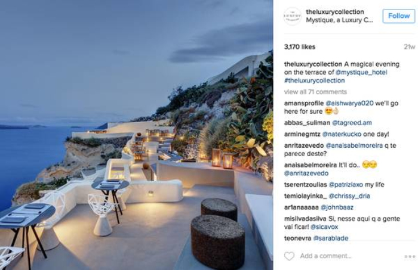
Task: Like the post with the heart icon
Action: coord(289,256)
